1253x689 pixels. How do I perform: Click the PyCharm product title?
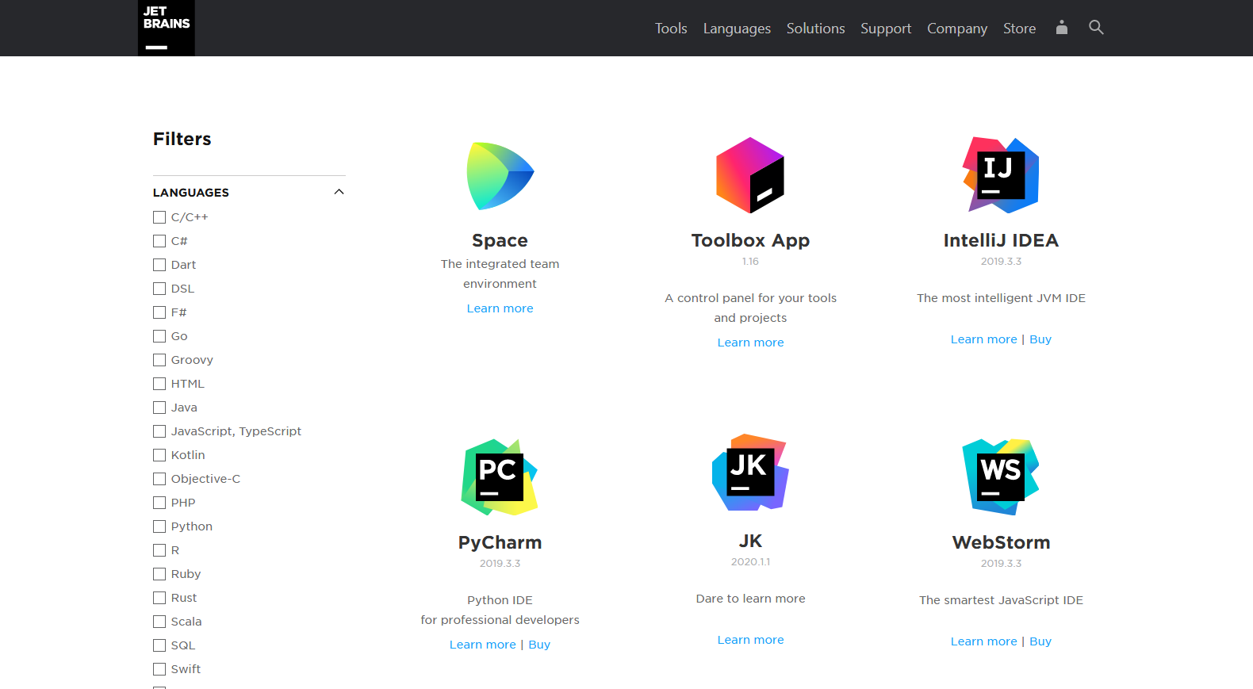(500, 542)
